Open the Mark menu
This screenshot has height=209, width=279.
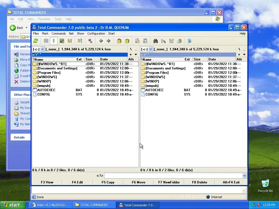tap(45, 33)
